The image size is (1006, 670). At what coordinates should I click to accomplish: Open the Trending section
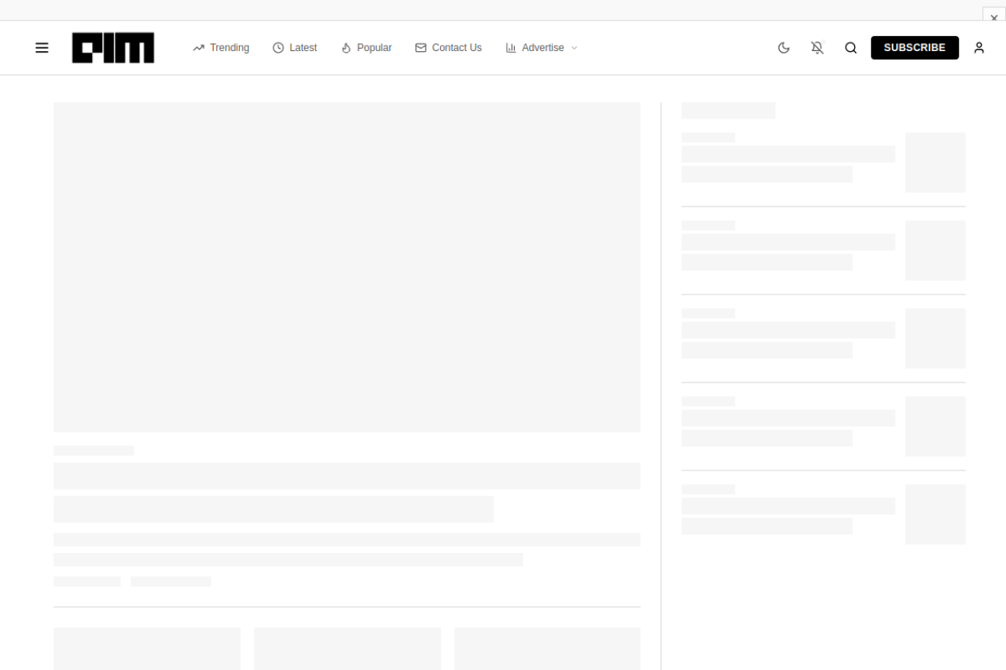pos(221,48)
